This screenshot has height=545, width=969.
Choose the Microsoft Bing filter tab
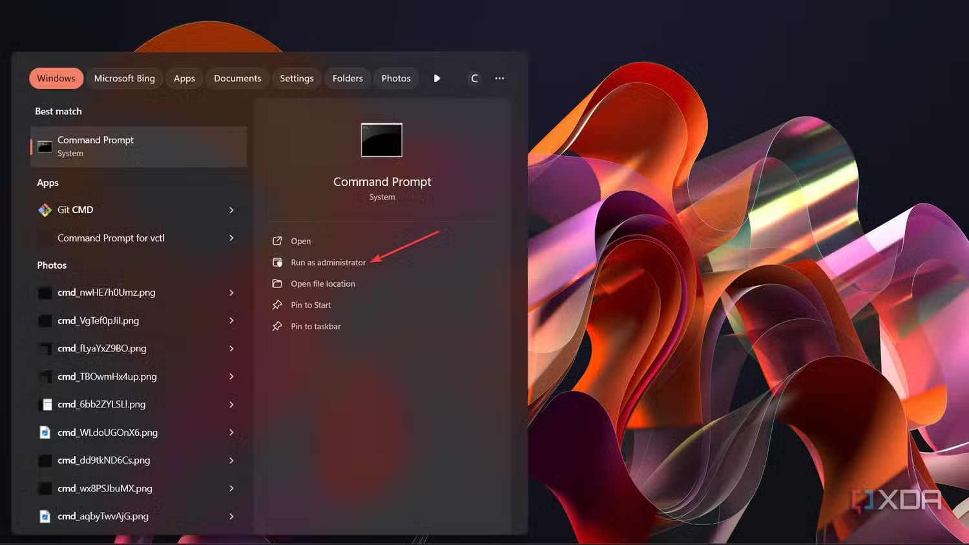124,78
